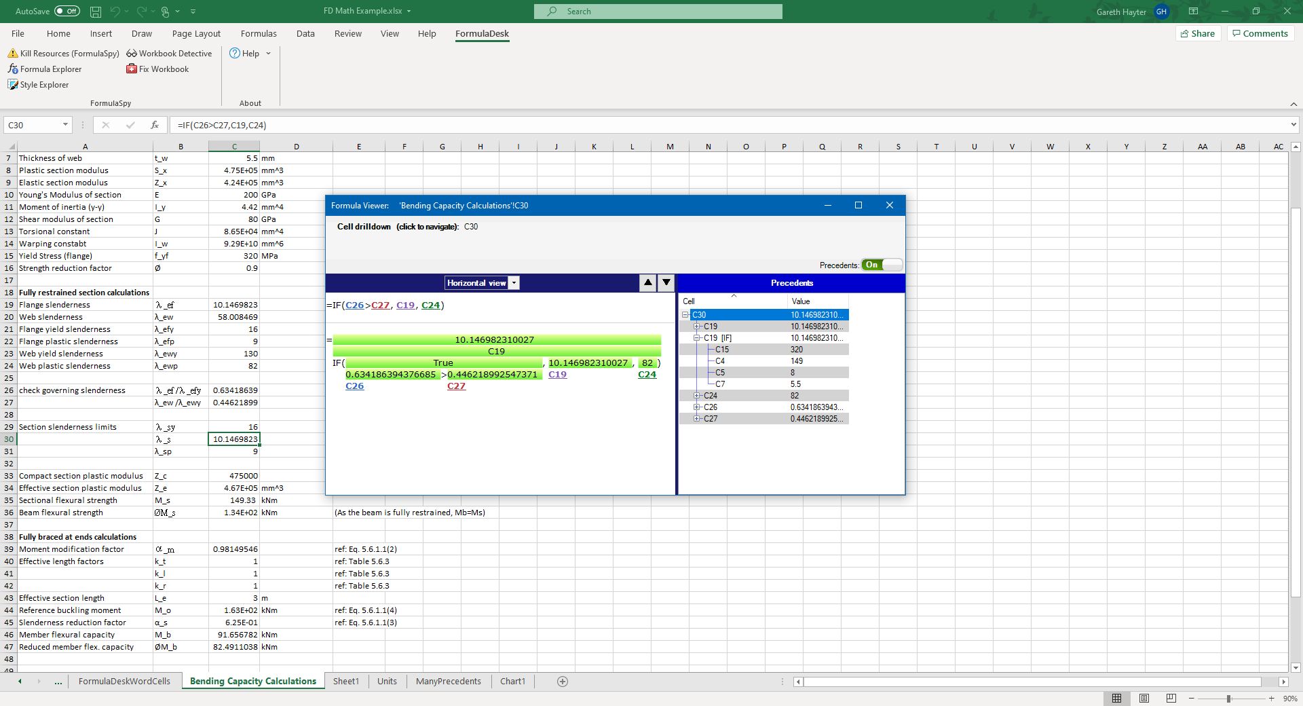
Task: Add a new worksheet with the plus icon
Action: click(562, 681)
